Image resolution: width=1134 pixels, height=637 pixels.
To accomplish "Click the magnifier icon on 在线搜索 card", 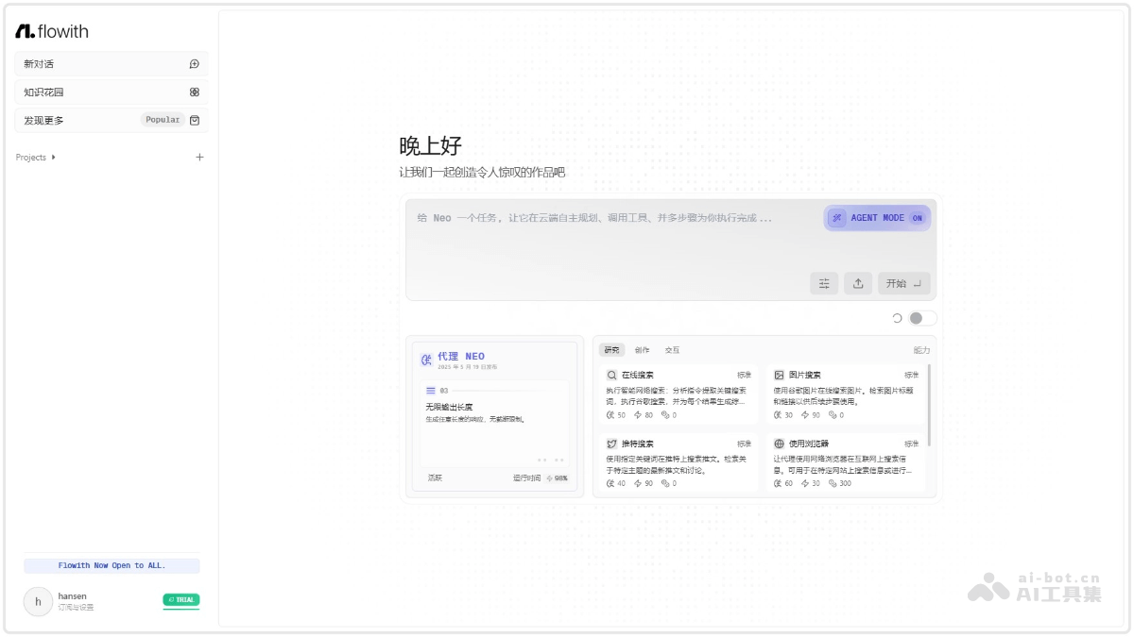I will click(612, 375).
